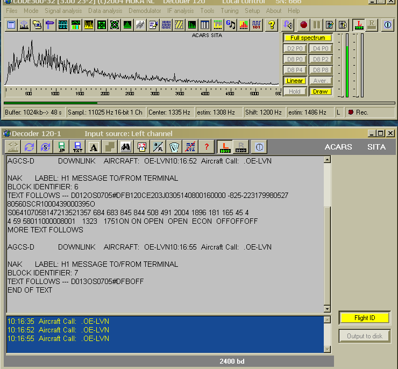Viewport: 398px width, 369px height.
Task: Click the red record button in main toolbar
Action: [x=303, y=25]
